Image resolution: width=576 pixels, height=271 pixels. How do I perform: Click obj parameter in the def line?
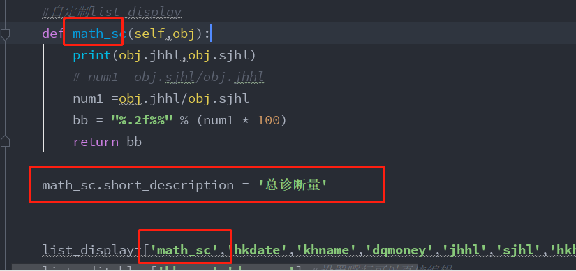pos(184,34)
